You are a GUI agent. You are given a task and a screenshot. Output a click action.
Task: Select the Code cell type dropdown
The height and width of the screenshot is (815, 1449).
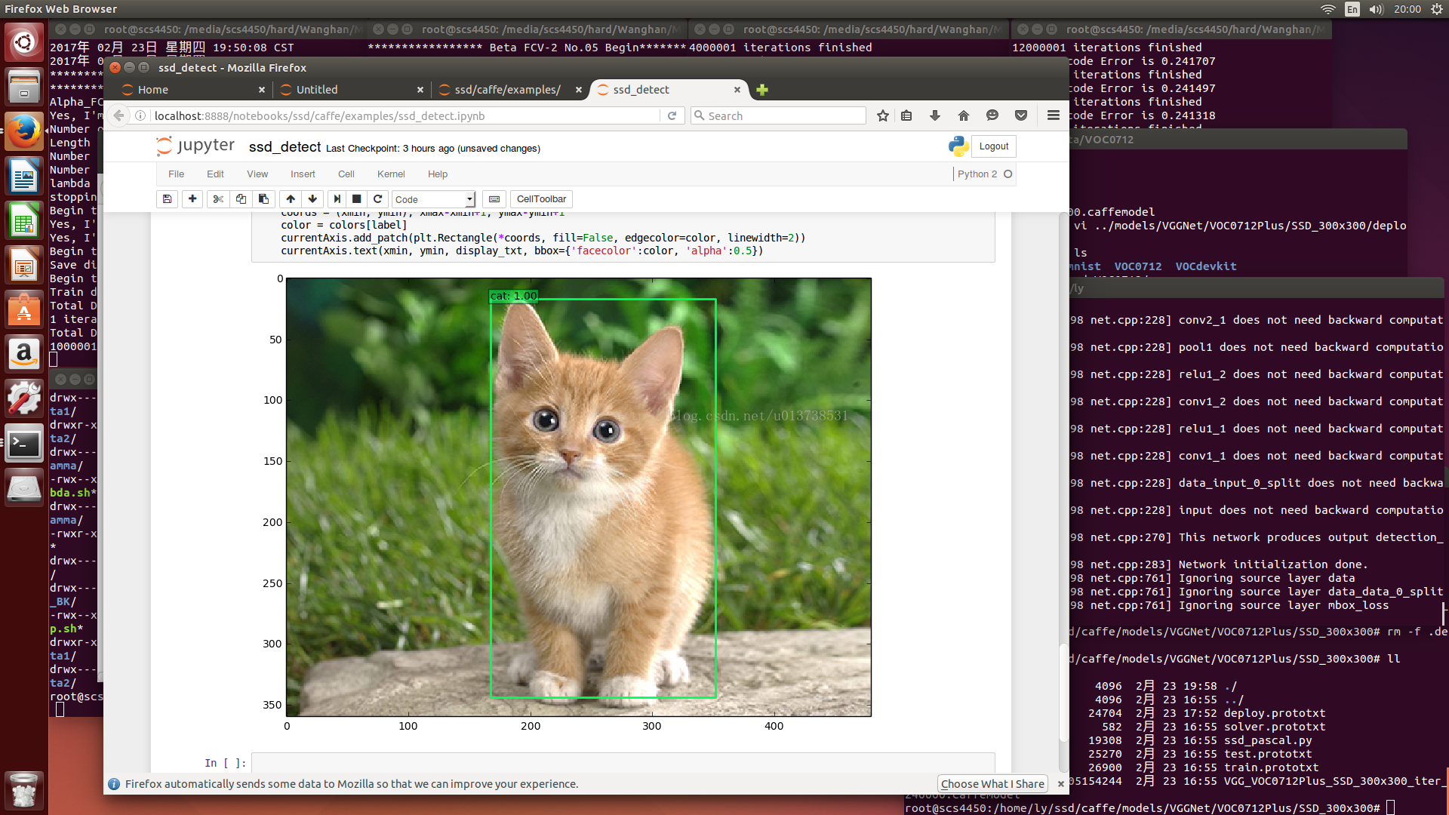tap(432, 199)
